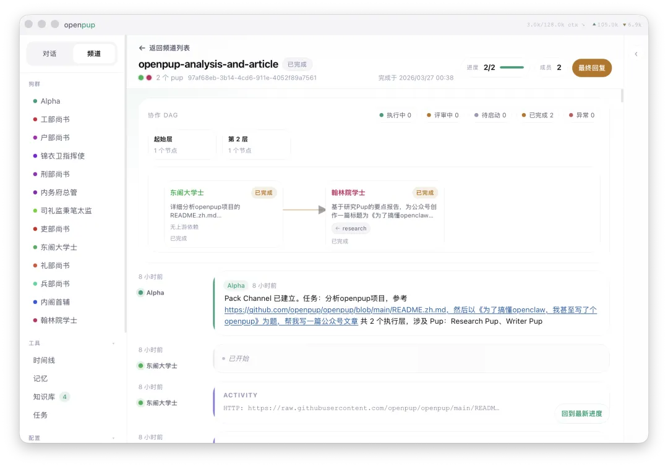The image size is (668, 467).
Task: Click the channel ID 97af68eb text
Action: [252, 78]
